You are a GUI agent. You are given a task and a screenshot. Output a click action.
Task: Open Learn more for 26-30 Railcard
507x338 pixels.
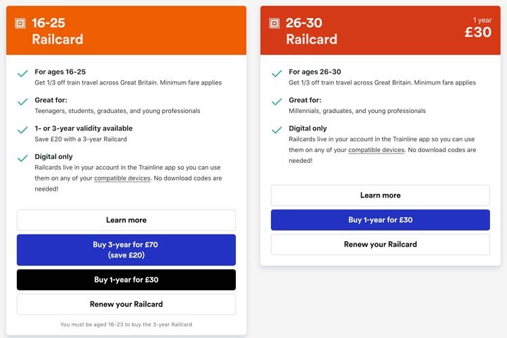380,195
